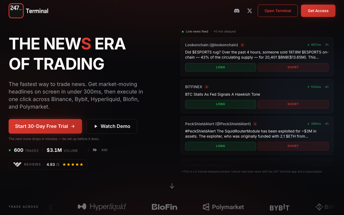The image size is (344, 215).
Task: Start the 30-Day Free Trial
Action: 45,126
